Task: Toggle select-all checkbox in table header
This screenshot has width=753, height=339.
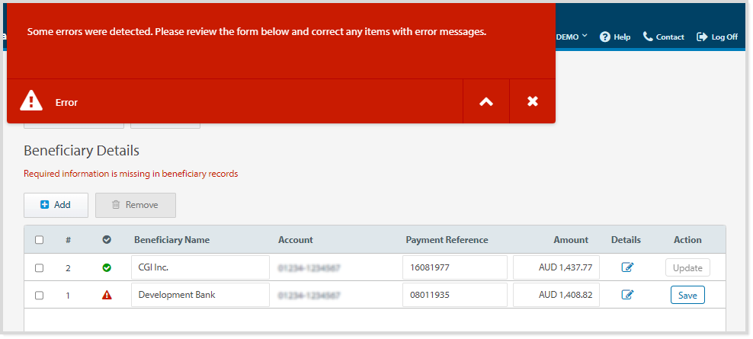Action: (x=40, y=240)
